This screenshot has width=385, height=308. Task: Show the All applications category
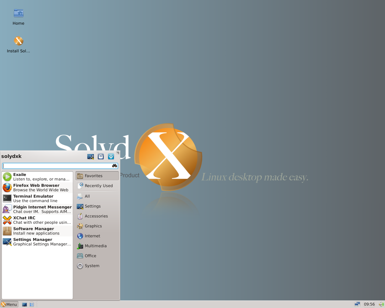pos(97,196)
